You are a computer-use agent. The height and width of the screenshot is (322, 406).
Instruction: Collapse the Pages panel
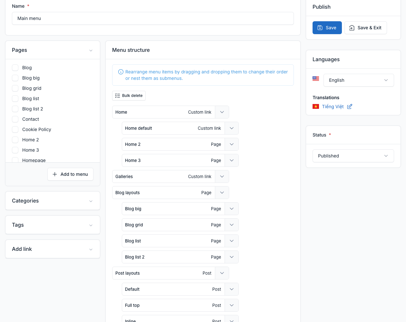pos(91,50)
